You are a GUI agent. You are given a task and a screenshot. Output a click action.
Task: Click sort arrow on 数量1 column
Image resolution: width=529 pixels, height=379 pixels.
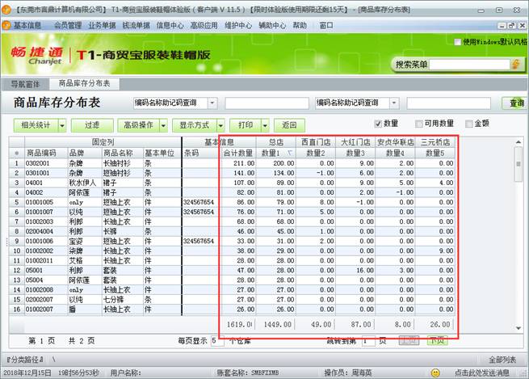pyautogui.click(x=289, y=153)
